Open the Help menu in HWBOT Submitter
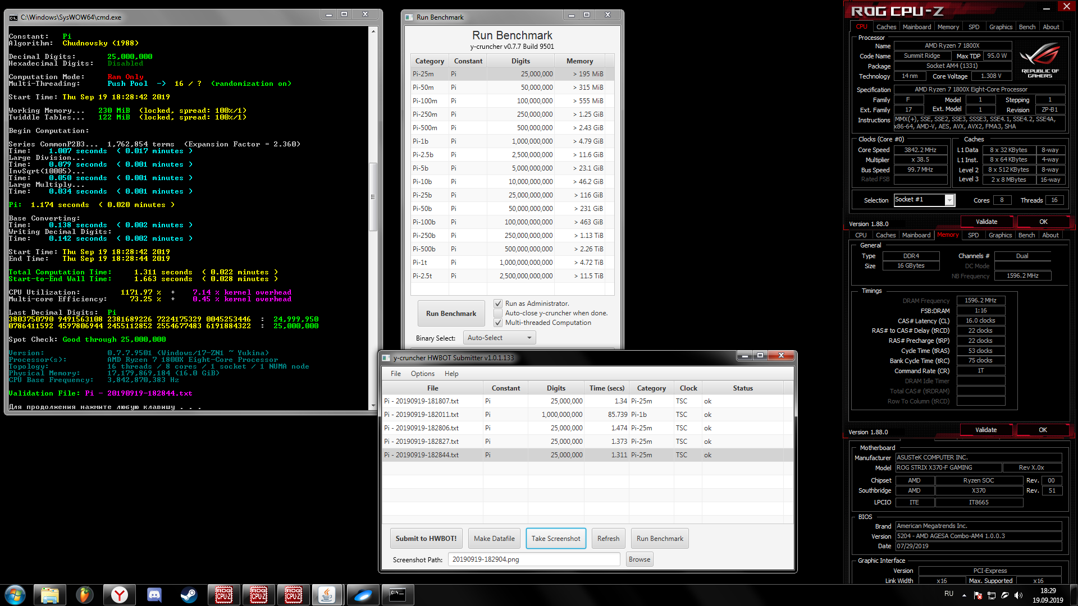This screenshot has height=606, width=1078. (451, 374)
